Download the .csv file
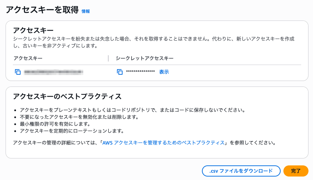 pyautogui.click(x=241, y=171)
